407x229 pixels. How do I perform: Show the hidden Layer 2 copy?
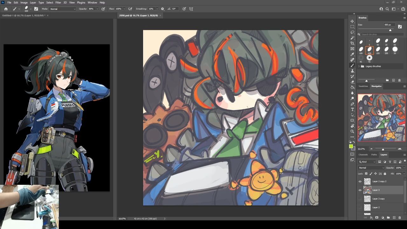coord(360,199)
